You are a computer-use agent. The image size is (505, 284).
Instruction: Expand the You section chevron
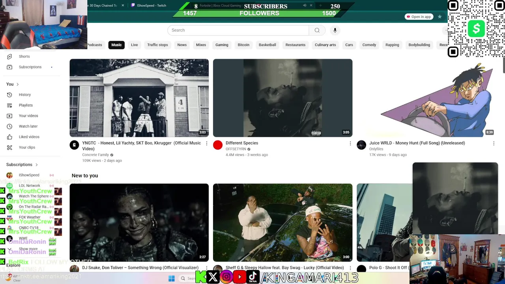17,84
